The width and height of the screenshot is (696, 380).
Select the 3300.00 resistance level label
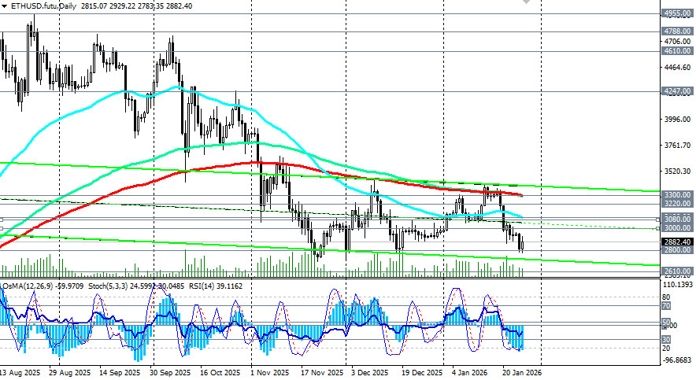pyautogui.click(x=676, y=195)
